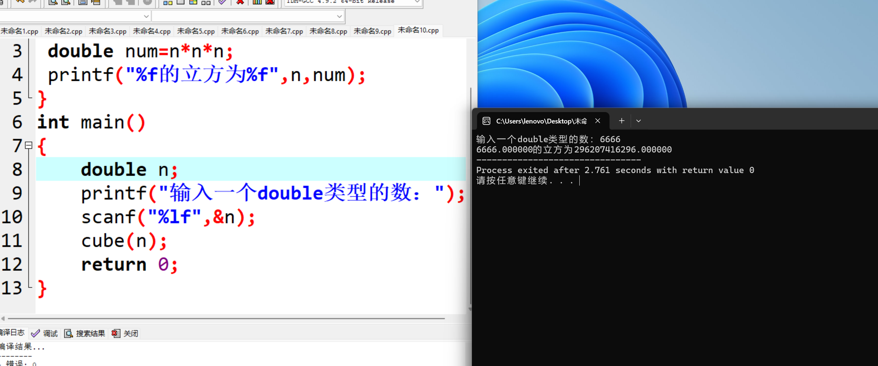Click the '编译结果...' text in compile log
The width and height of the screenshot is (878, 366).
(22, 347)
